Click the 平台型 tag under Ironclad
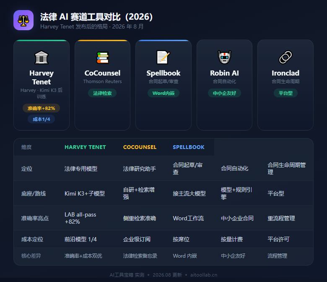Screen dimensions: 327x282 (285, 93)
